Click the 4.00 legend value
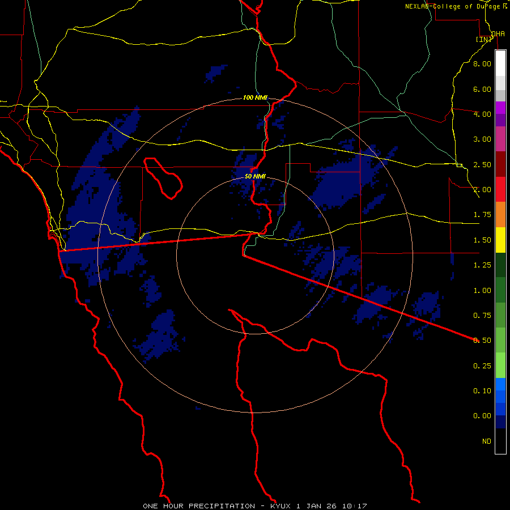 (482, 114)
